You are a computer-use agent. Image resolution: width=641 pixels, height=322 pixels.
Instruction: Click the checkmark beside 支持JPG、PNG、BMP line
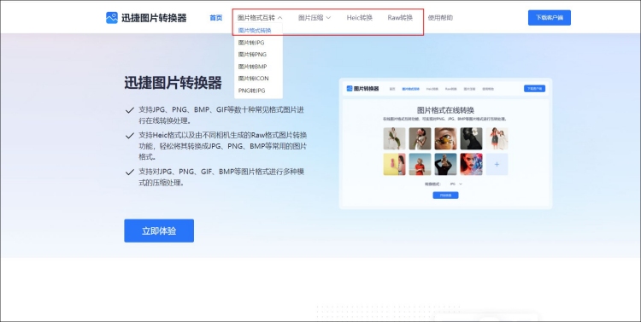[x=130, y=110]
